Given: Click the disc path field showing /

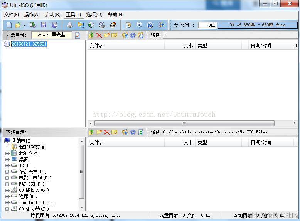Looking at the screenshot, I should pyautogui.click(x=230, y=35).
